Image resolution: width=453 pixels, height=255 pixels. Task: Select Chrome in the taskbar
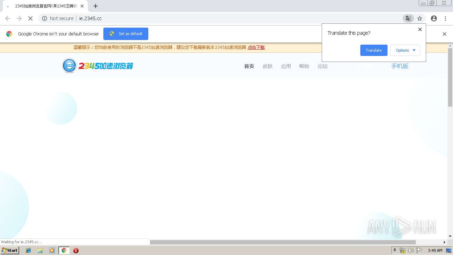[x=64, y=250]
